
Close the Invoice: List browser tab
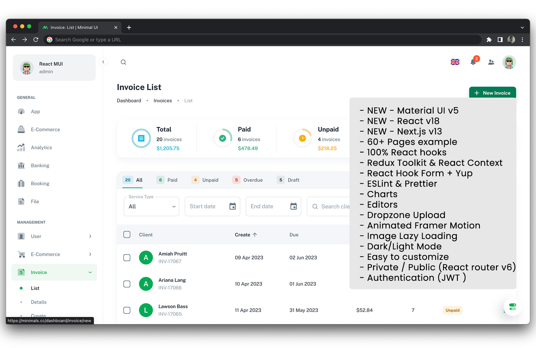pyautogui.click(x=116, y=27)
